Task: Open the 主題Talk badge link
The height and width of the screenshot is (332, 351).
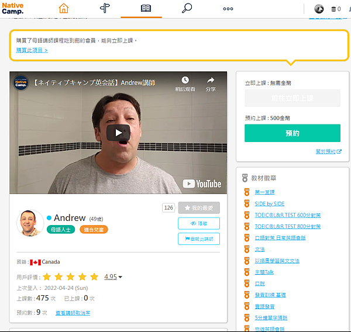Action: point(264,272)
